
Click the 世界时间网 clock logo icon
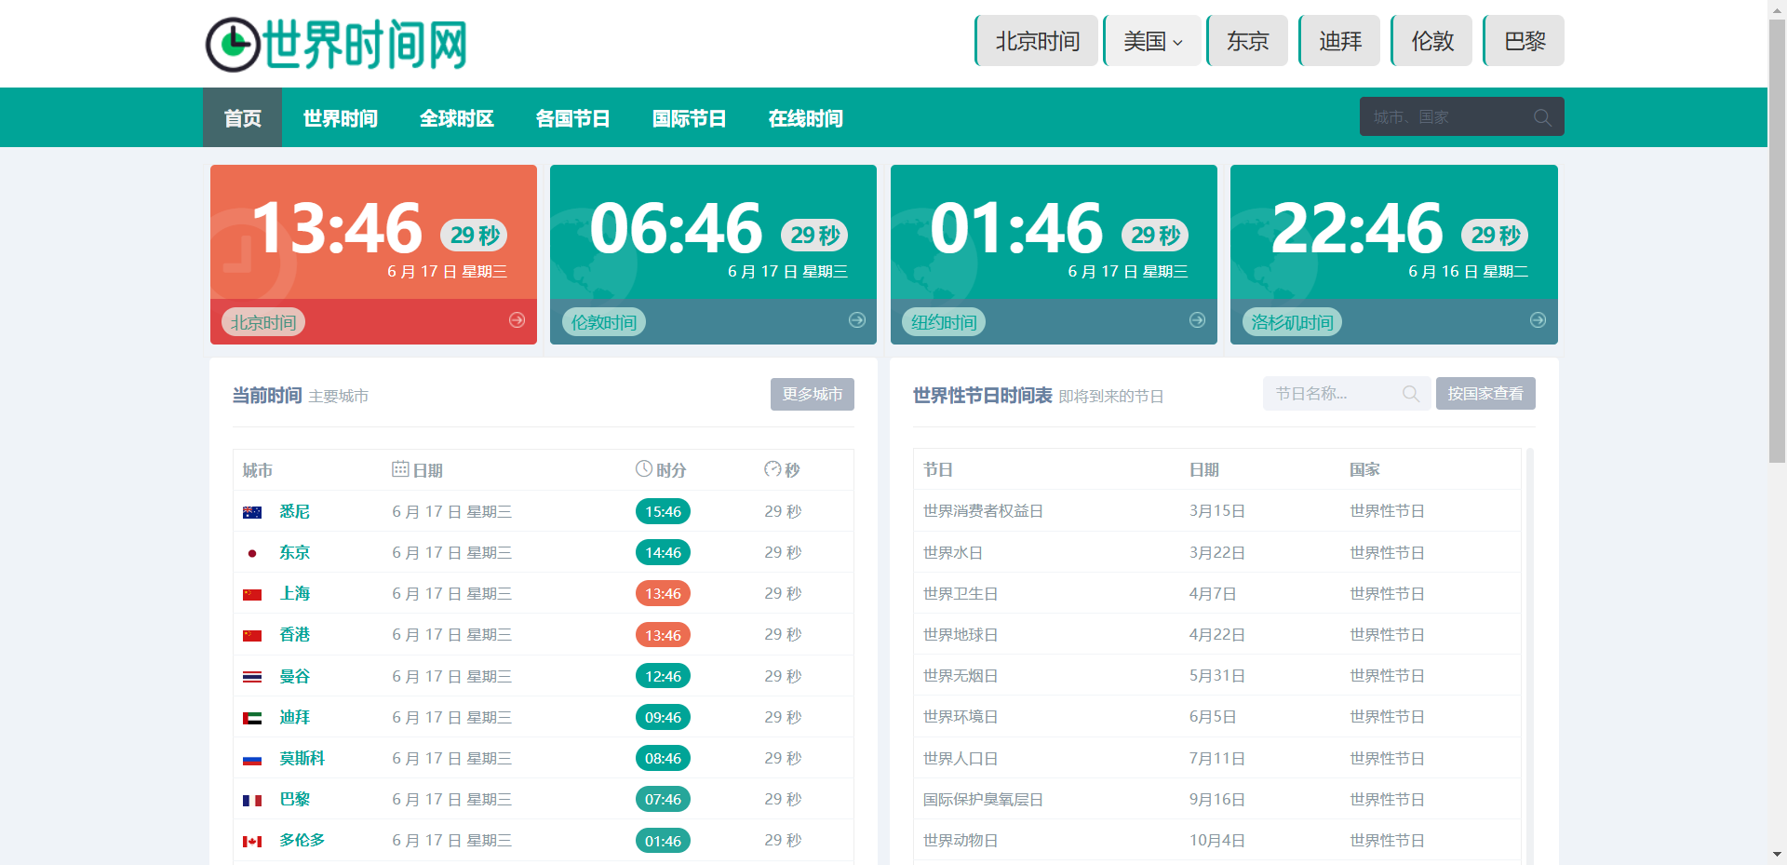(x=233, y=45)
